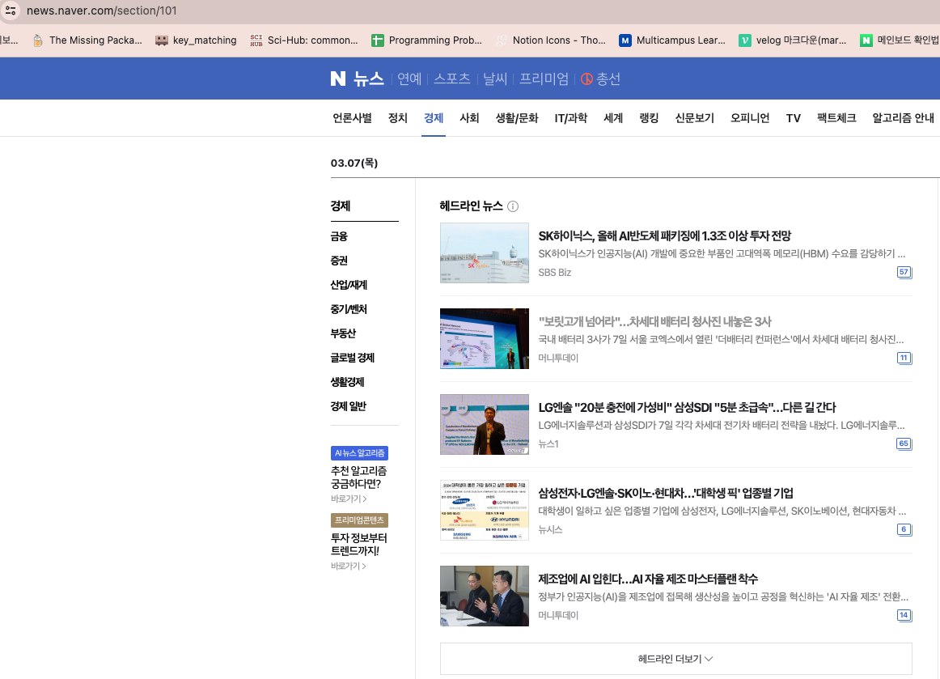Open comment count 11 on battery blueprint article
Viewport: 940px width, 679px height.
pos(904,358)
